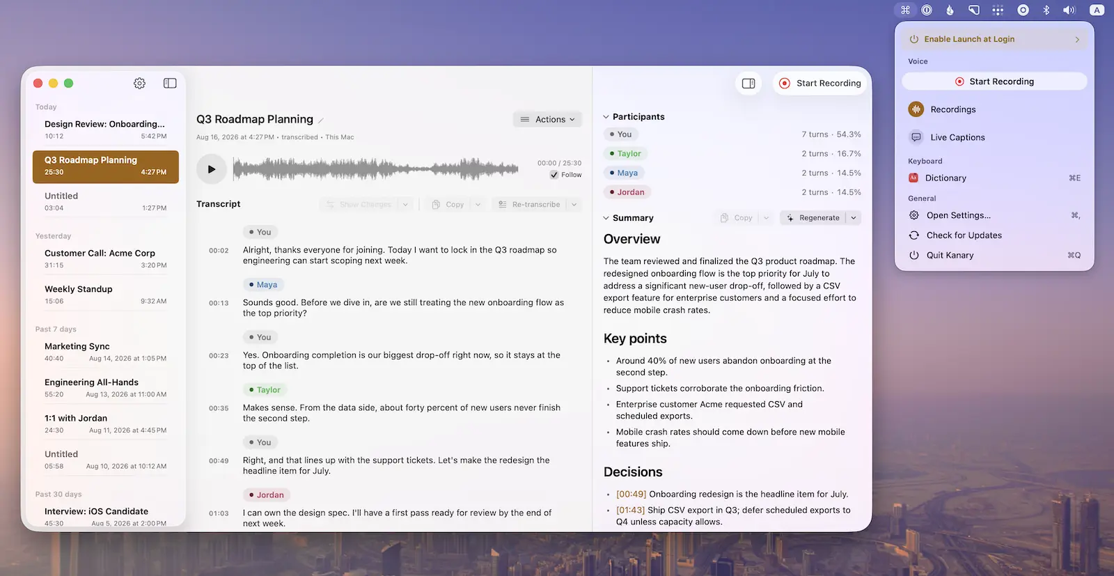This screenshot has width=1114, height=576.
Task: Open the Bluetooth menu bar icon
Action: pyautogui.click(x=1046, y=10)
